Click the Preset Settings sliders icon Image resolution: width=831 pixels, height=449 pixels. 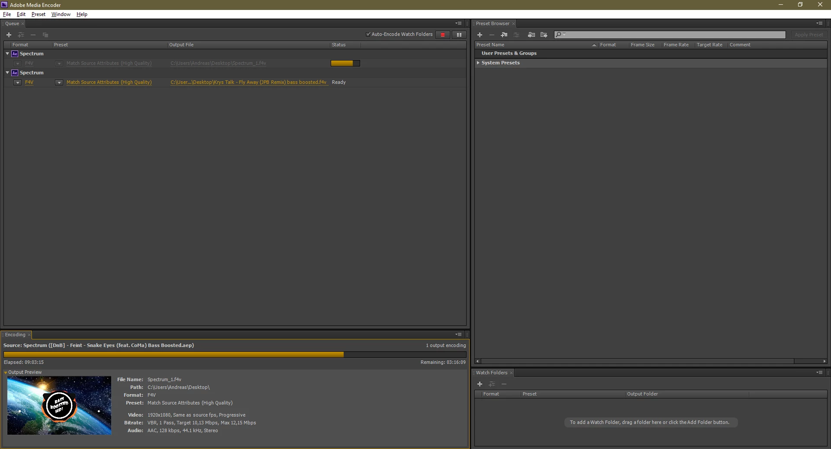516,35
